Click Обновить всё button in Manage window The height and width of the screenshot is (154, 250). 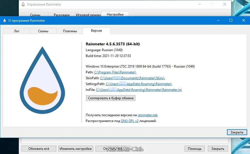(x=39, y=148)
